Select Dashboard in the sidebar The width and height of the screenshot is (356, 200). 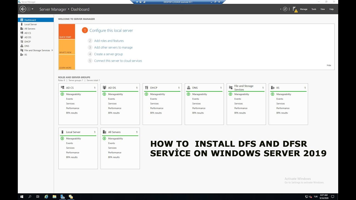(36, 20)
